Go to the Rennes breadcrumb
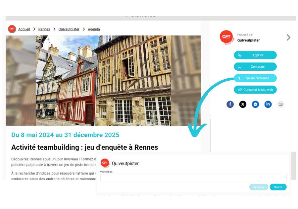Screen dimensions: 298x209 (x=44, y=29)
